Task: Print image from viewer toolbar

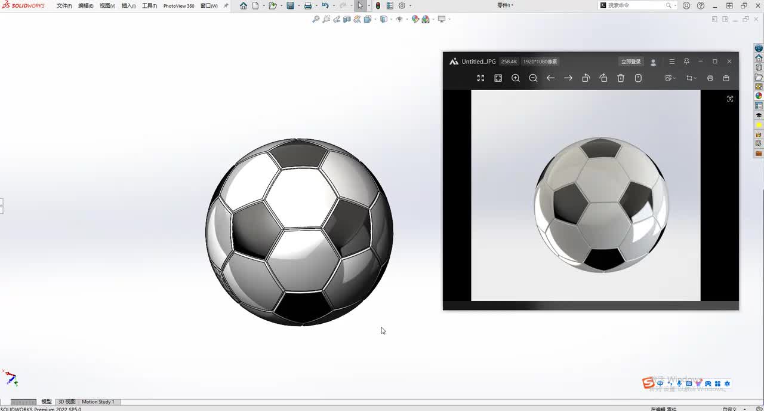Action: (x=710, y=78)
